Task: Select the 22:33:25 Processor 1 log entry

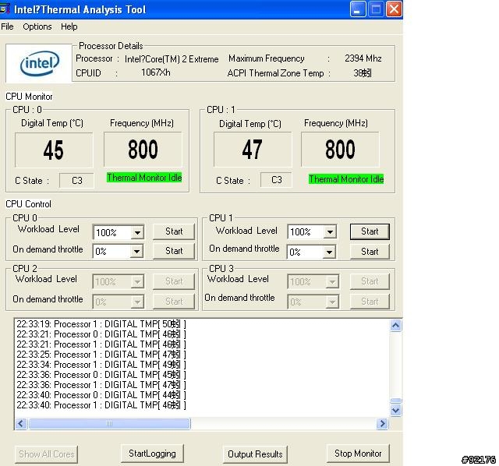Action: coord(101,355)
